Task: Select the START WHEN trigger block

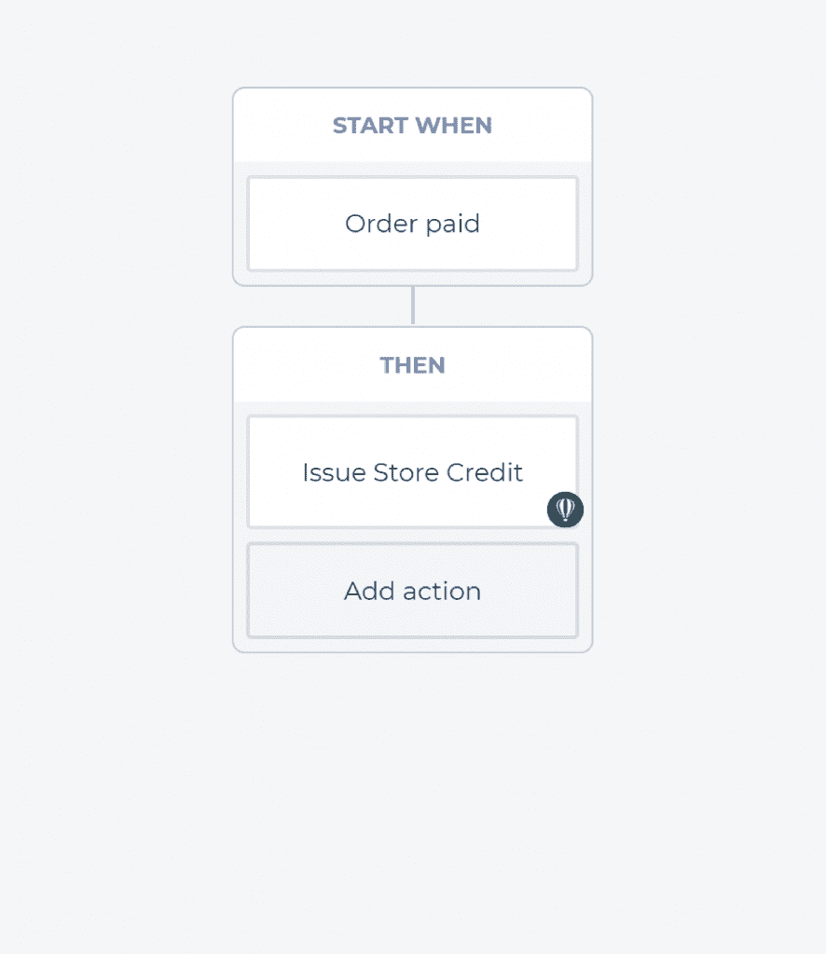Action: (x=412, y=186)
